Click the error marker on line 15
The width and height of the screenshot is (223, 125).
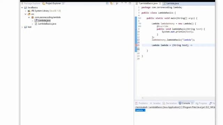(x=136, y=45)
